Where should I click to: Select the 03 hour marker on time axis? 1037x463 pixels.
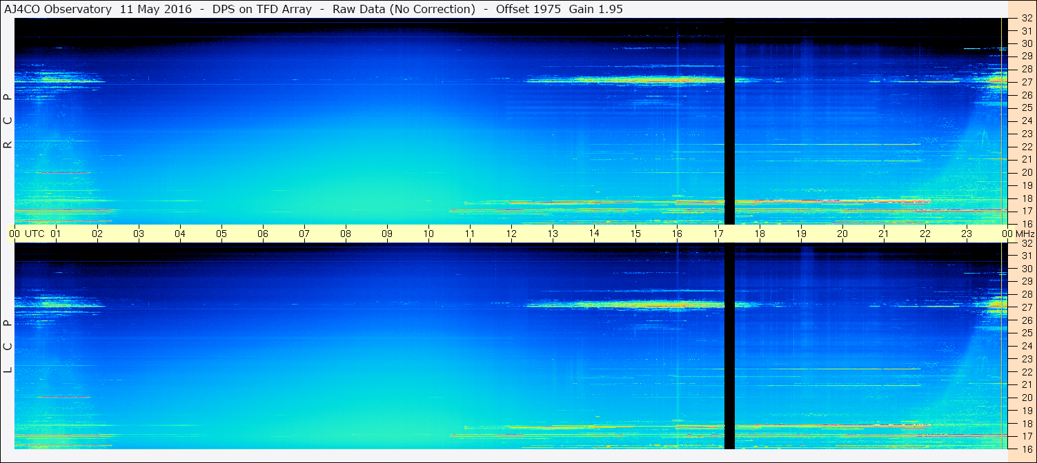[139, 234]
